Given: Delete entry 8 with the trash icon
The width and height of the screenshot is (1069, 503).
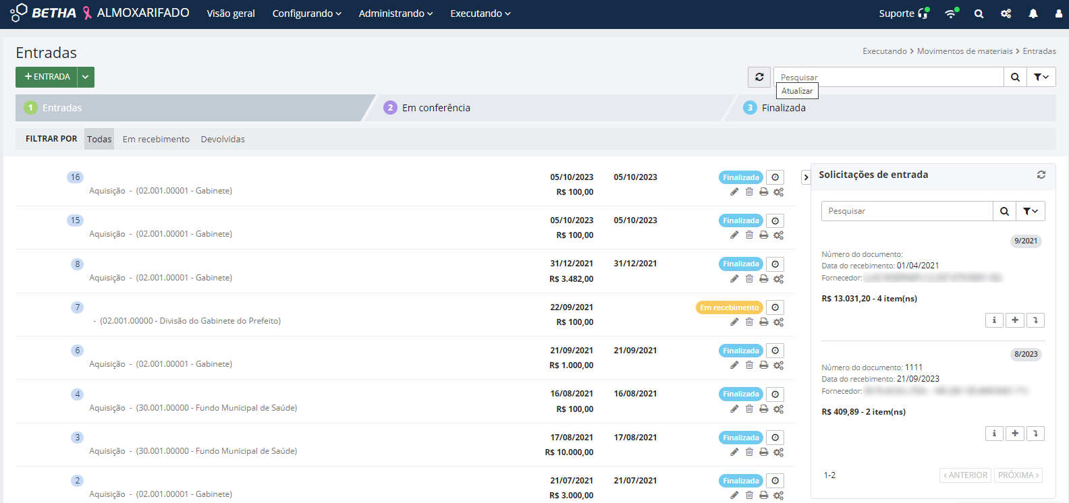Looking at the screenshot, I should (749, 278).
